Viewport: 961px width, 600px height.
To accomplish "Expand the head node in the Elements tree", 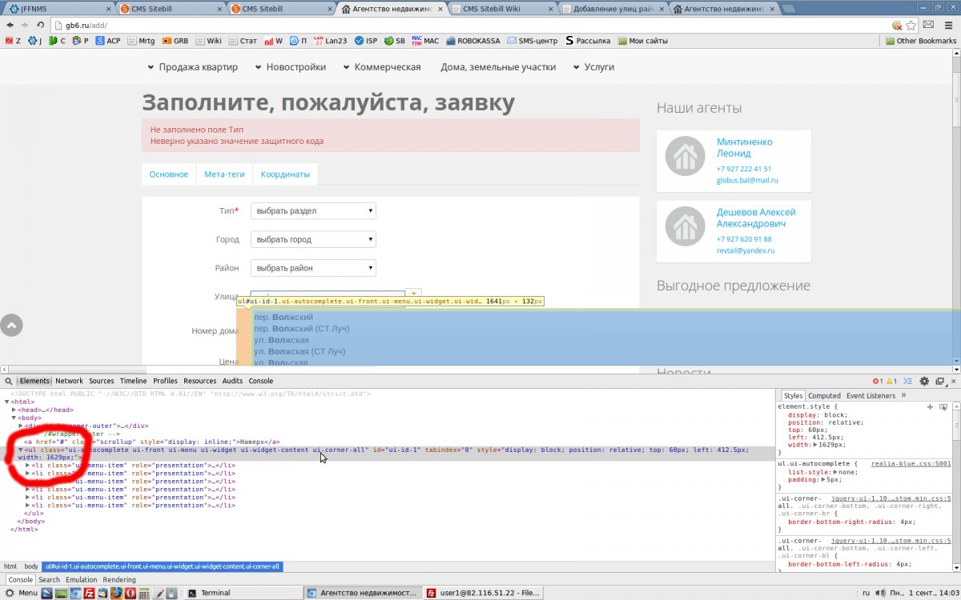I will (14, 410).
